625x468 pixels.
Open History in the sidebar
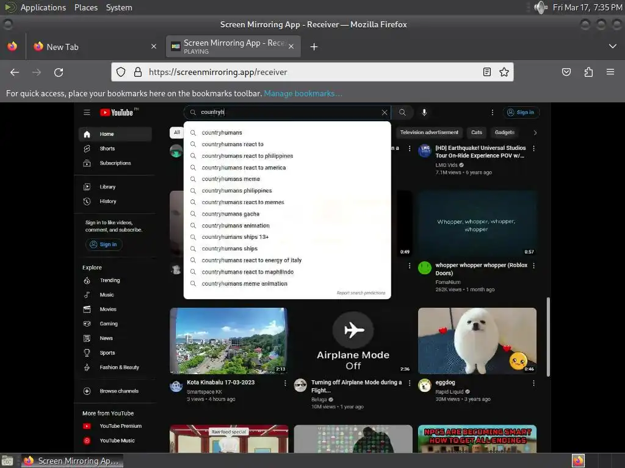[x=115, y=201]
